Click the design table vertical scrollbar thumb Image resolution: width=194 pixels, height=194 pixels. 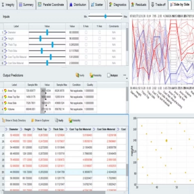(127, 170)
